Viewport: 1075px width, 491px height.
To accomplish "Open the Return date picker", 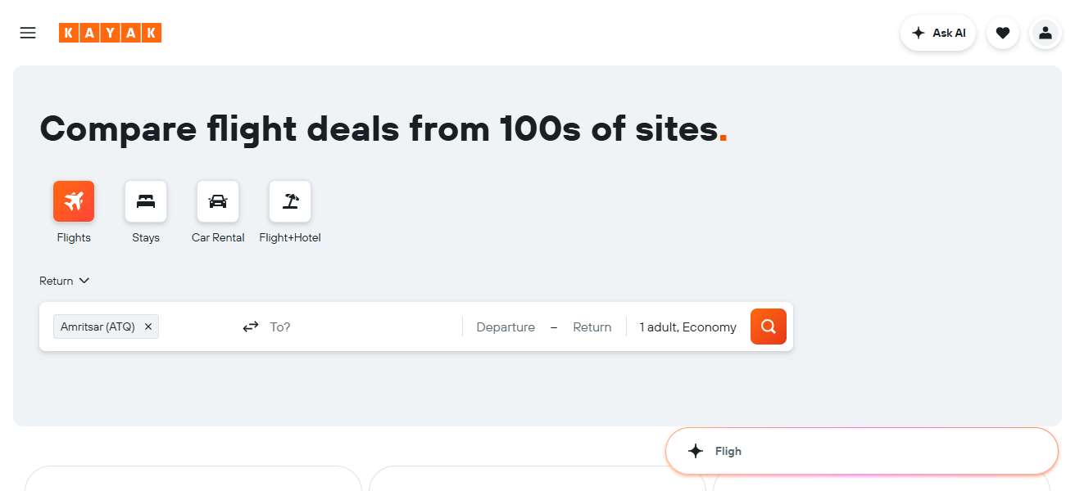I will [592, 327].
